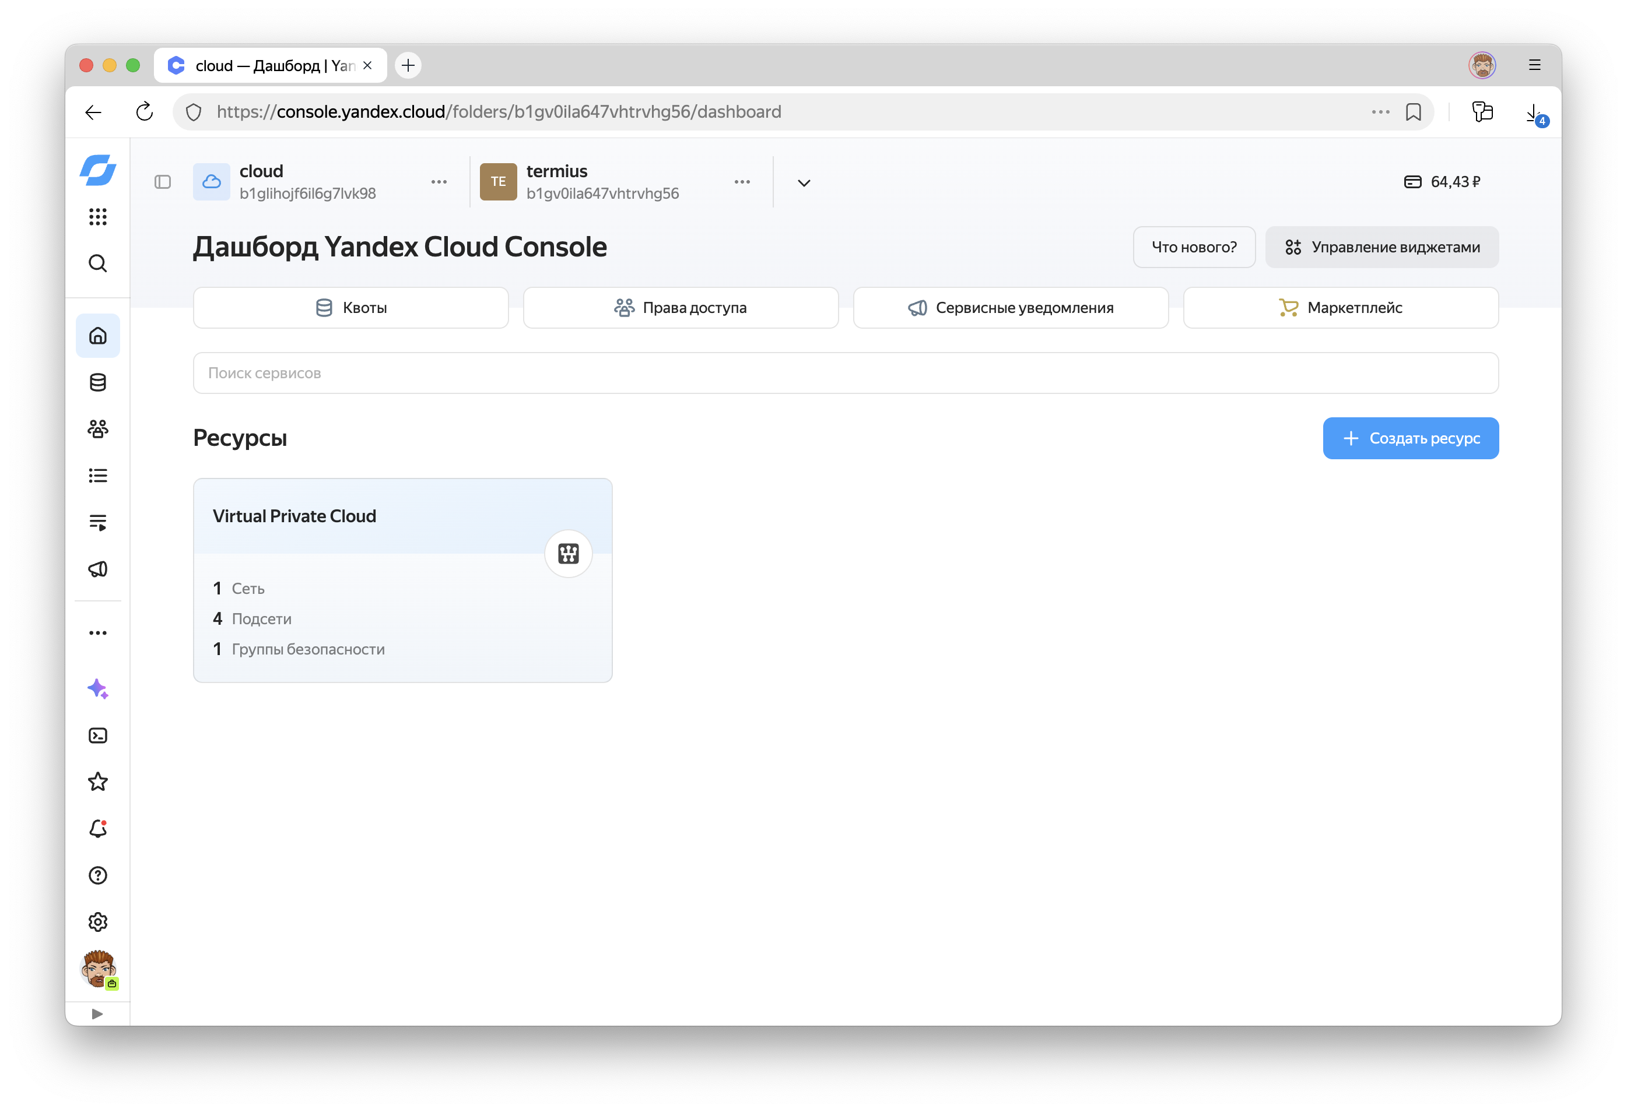The height and width of the screenshot is (1112, 1627).
Task: Open settings gear icon in sidebar
Action: [98, 923]
